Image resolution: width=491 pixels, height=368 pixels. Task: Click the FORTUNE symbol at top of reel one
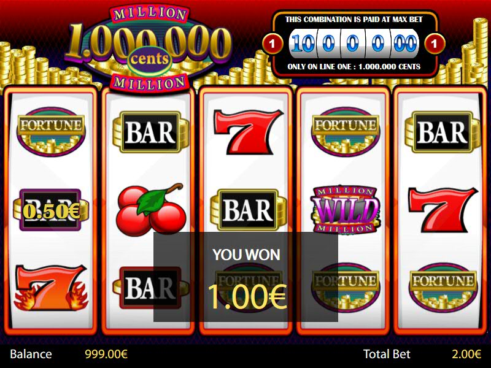point(51,131)
